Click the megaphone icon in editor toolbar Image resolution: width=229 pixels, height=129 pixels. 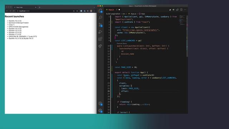click(x=174, y=10)
